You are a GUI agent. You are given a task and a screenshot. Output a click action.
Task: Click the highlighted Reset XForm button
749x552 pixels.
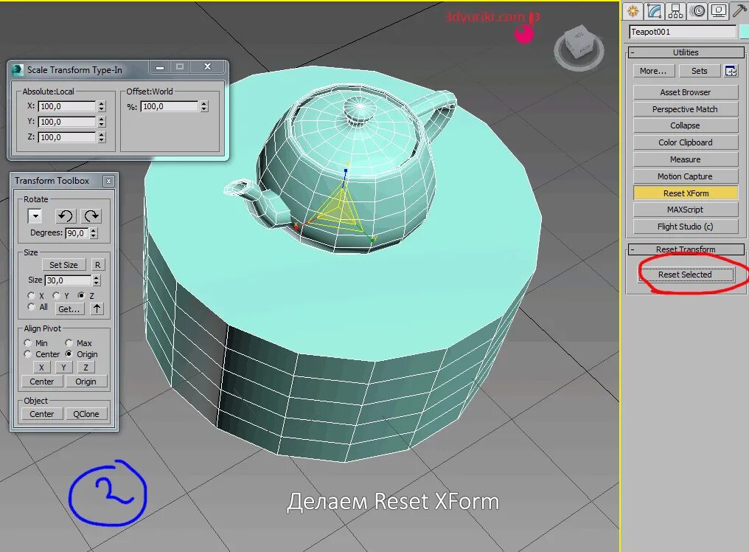click(686, 193)
